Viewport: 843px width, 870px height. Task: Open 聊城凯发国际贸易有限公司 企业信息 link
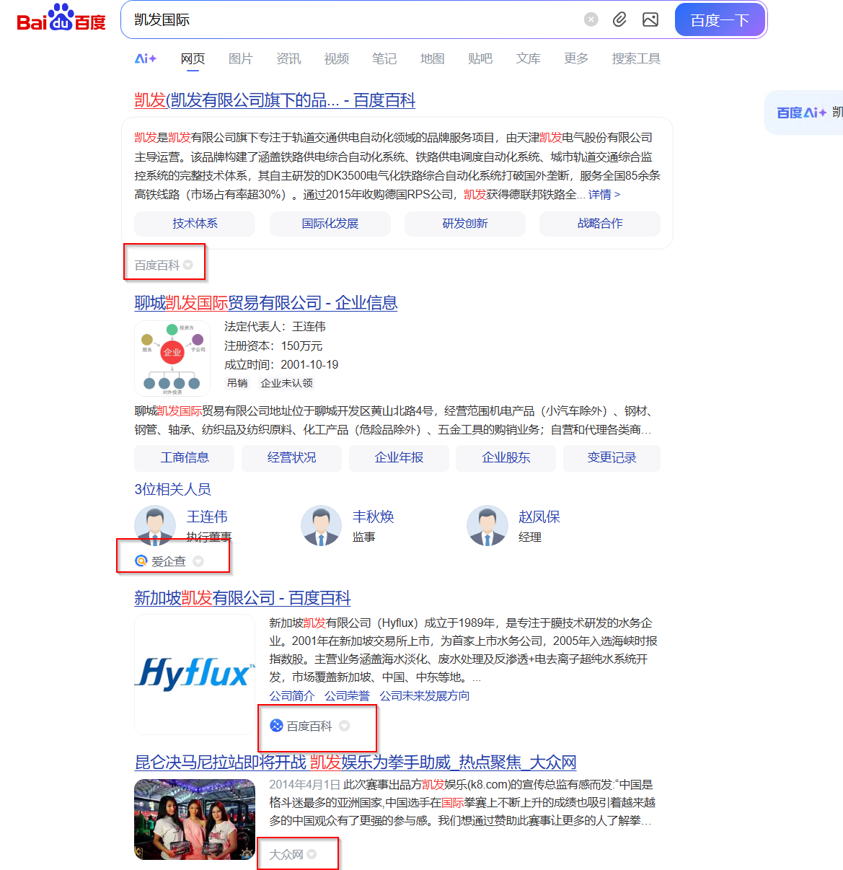tap(266, 303)
